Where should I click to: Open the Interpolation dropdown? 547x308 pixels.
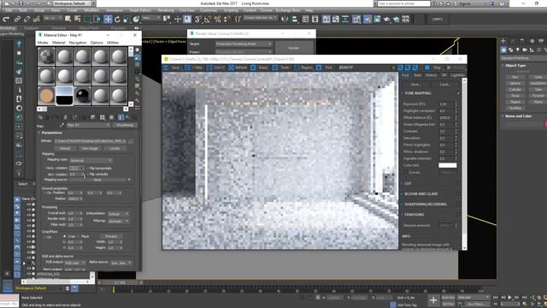pyautogui.click(x=119, y=214)
